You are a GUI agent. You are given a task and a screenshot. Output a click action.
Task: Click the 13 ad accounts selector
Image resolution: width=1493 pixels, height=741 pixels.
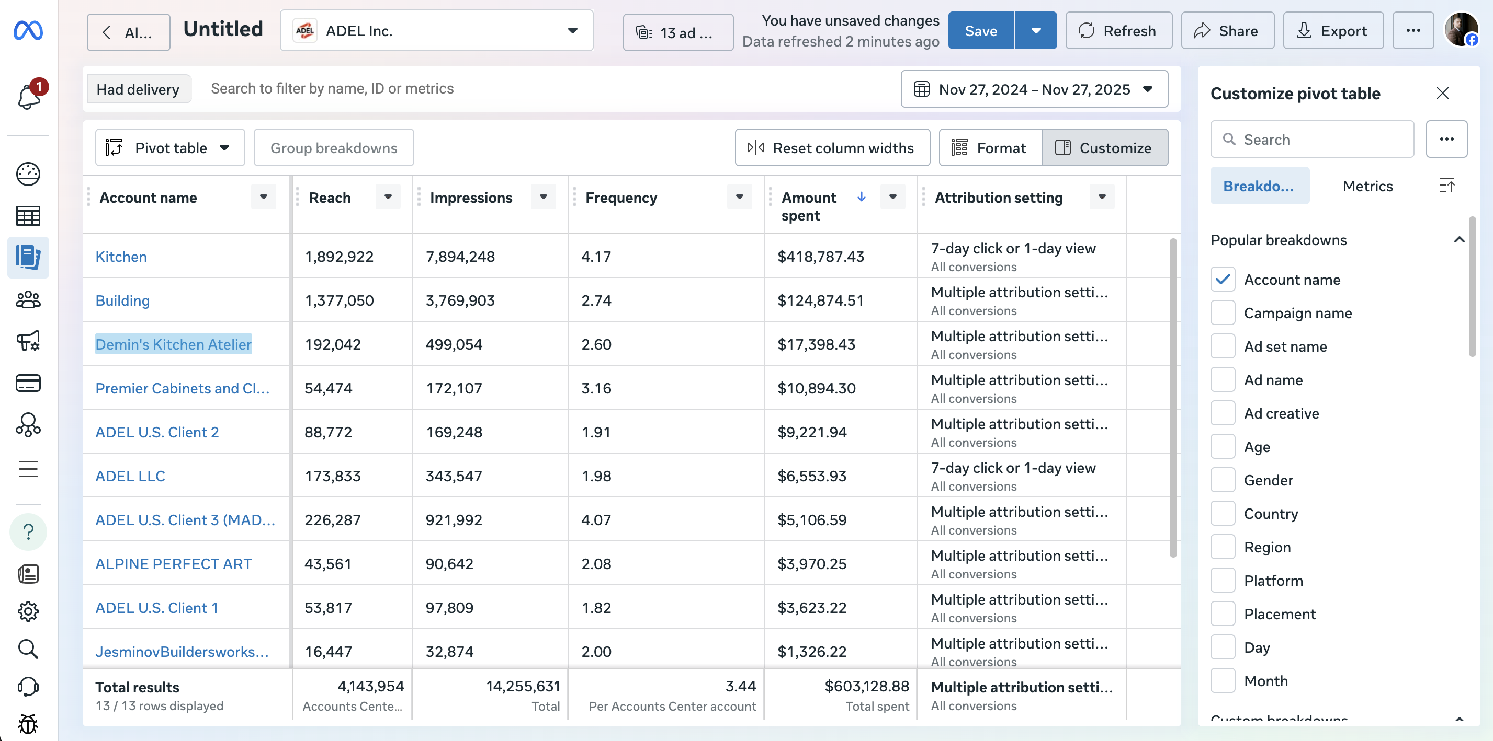point(677,32)
